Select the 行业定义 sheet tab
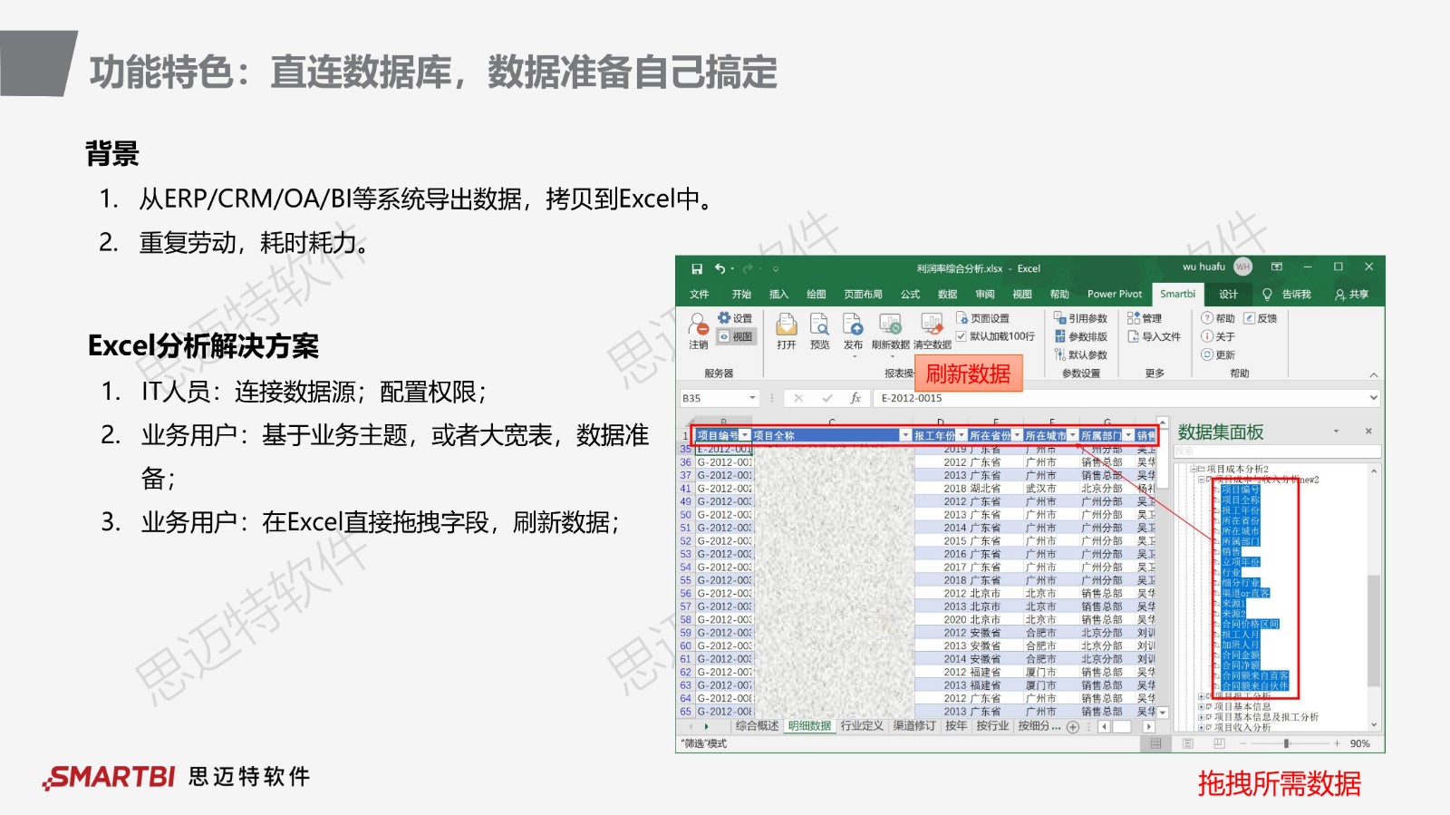The height and width of the screenshot is (815, 1450). click(861, 726)
